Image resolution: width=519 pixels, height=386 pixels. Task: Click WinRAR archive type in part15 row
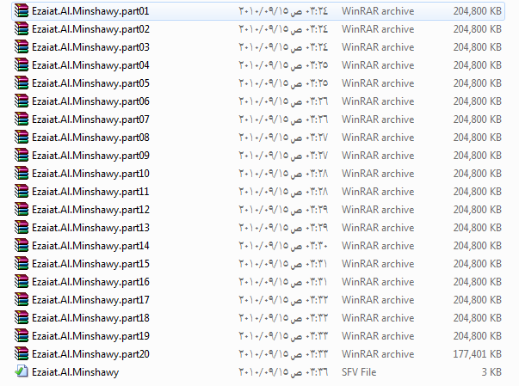coord(378,264)
